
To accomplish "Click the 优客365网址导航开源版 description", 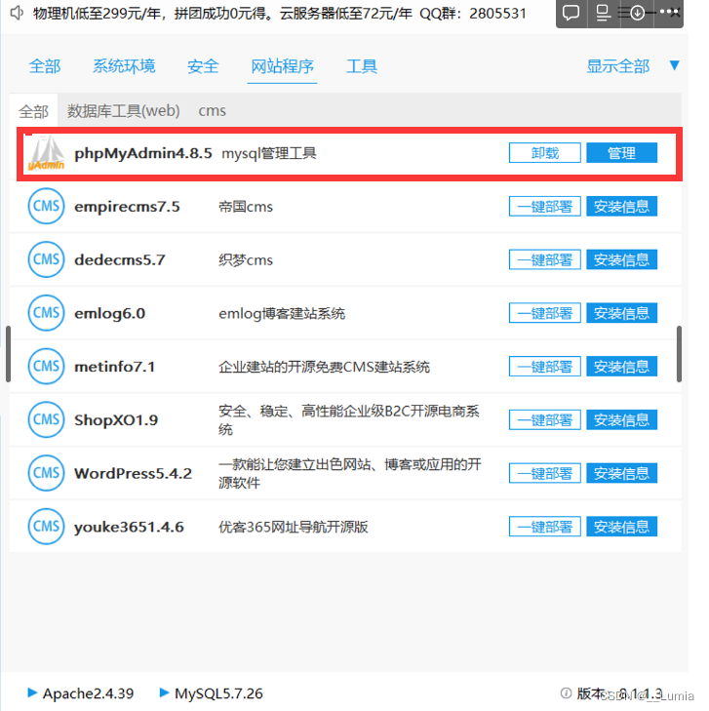I will (294, 527).
